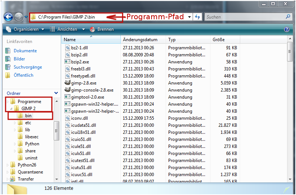296x195 pixels.
Task: Click the folder tree scroll-up arrow
Action: [x=57, y=102]
